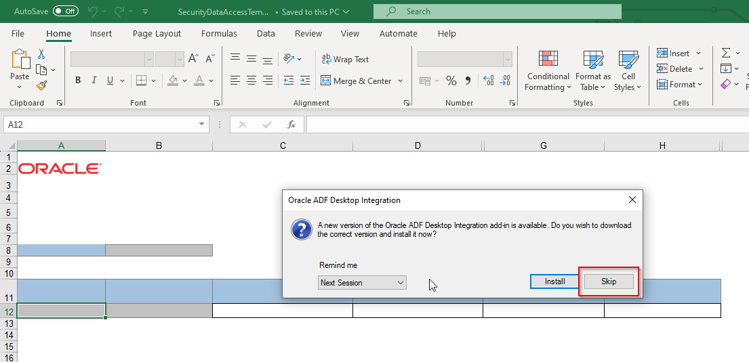Switch to the Page Layout tab
This screenshot has width=749, height=362.
(x=157, y=33)
